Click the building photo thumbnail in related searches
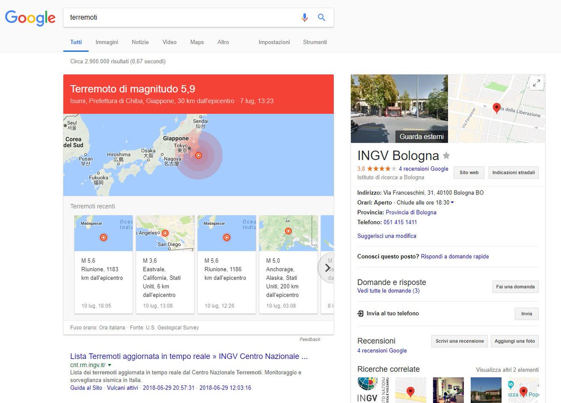 pos(486,390)
